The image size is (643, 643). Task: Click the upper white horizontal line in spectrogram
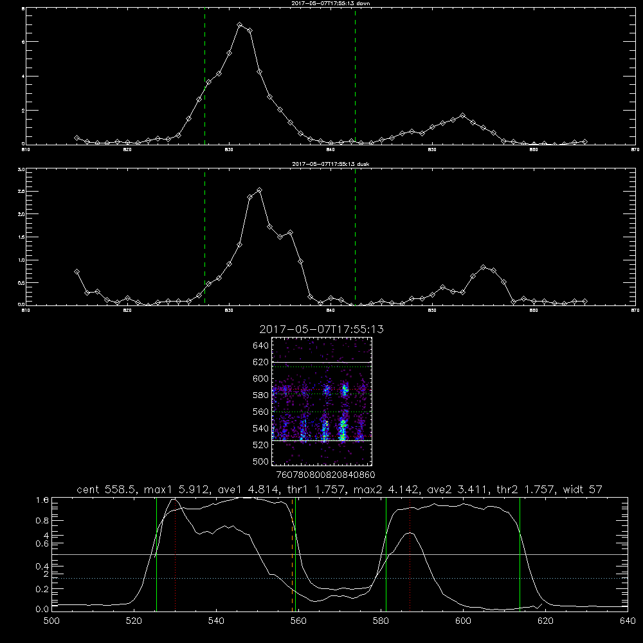tap(321, 362)
